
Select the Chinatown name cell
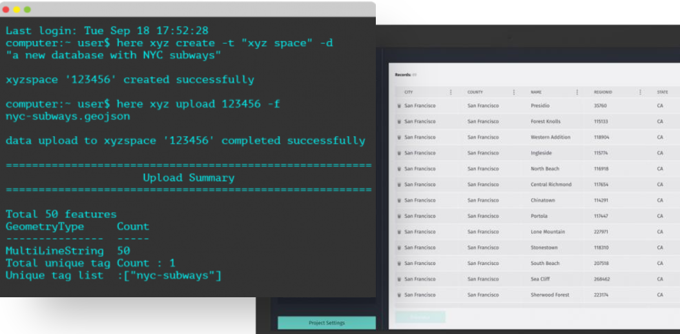[x=543, y=201]
